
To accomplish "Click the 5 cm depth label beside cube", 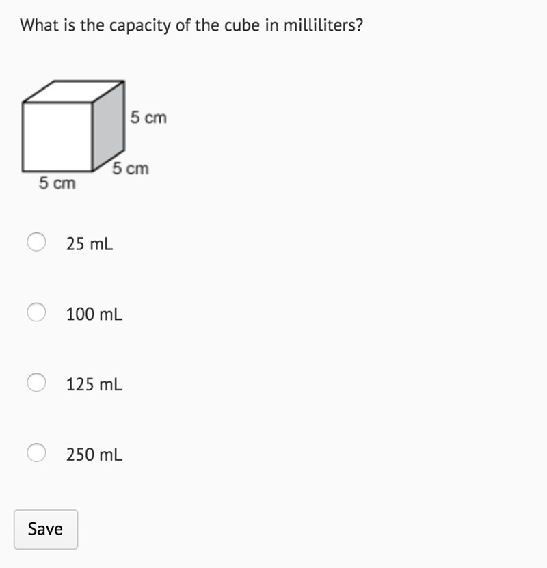I will tap(131, 168).
